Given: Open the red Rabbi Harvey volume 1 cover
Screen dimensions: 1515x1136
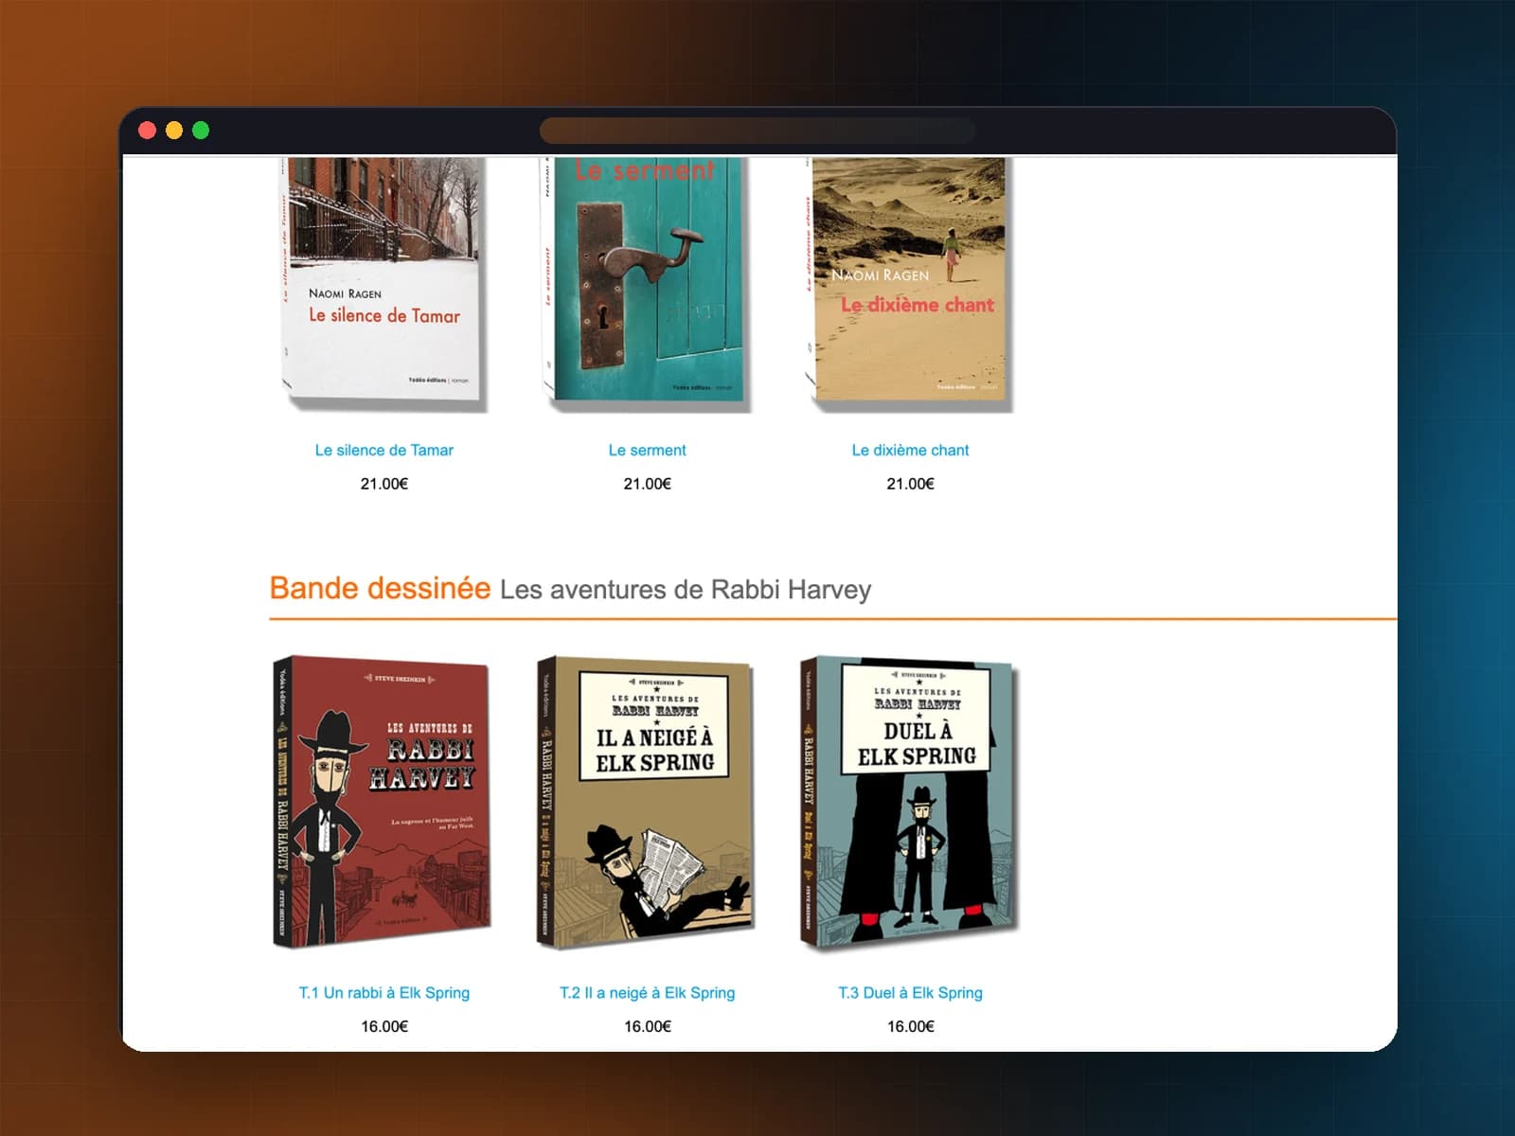Looking at the screenshot, I should [383, 802].
